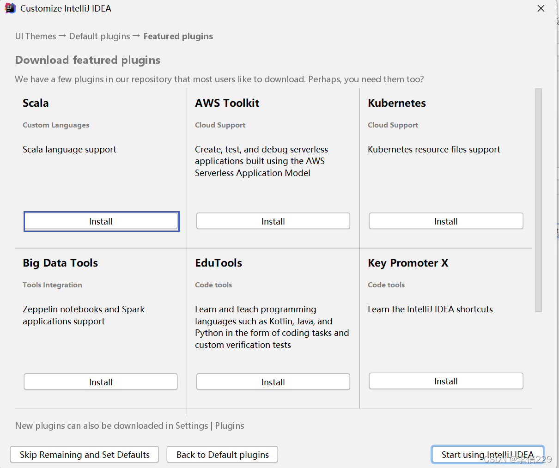Go back to Default plugins breadcrumb

[x=99, y=36]
